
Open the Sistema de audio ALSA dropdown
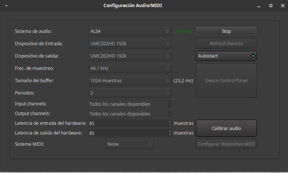coord(130,31)
